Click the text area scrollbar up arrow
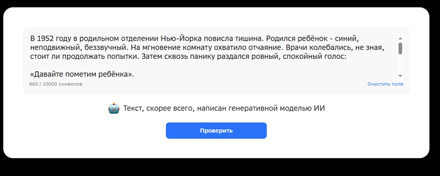This screenshot has width=440, height=176. (x=400, y=38)
